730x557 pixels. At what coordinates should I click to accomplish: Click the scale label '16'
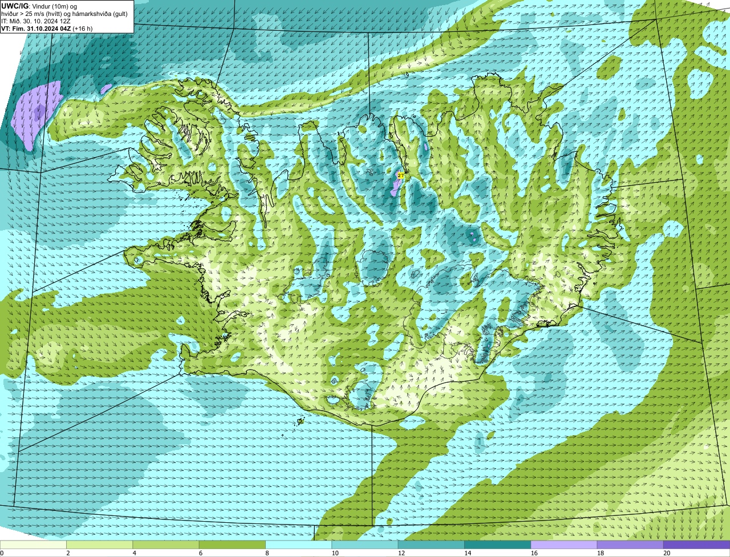[534, 553]
